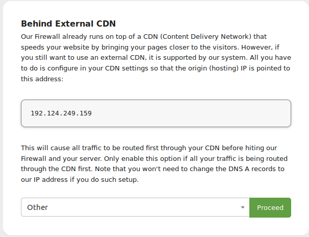Click the "this address:" text
The height and width of the screenshot is (237, 309).
pyautogui.click(x=42, y=79)
